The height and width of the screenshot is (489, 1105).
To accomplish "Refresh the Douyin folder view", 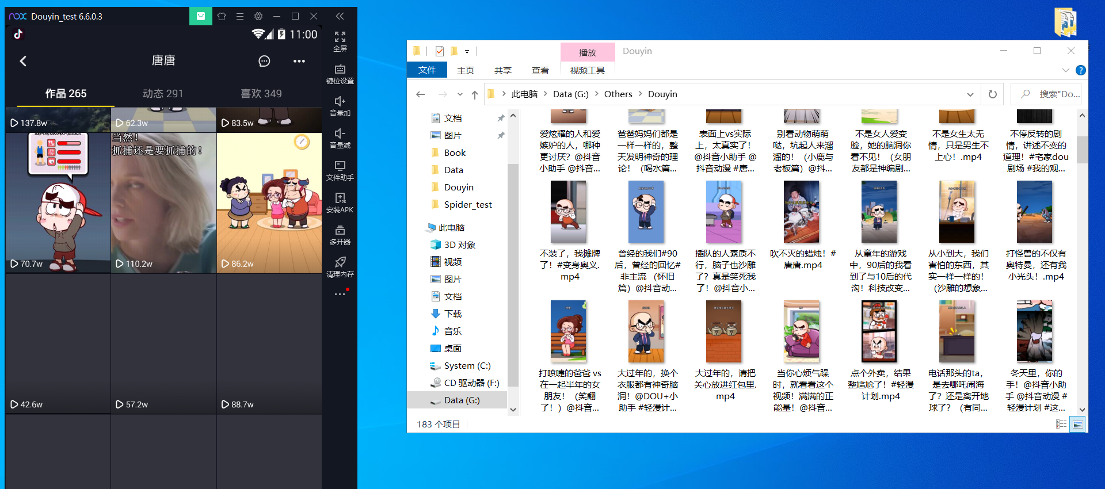I will [993, 94].
